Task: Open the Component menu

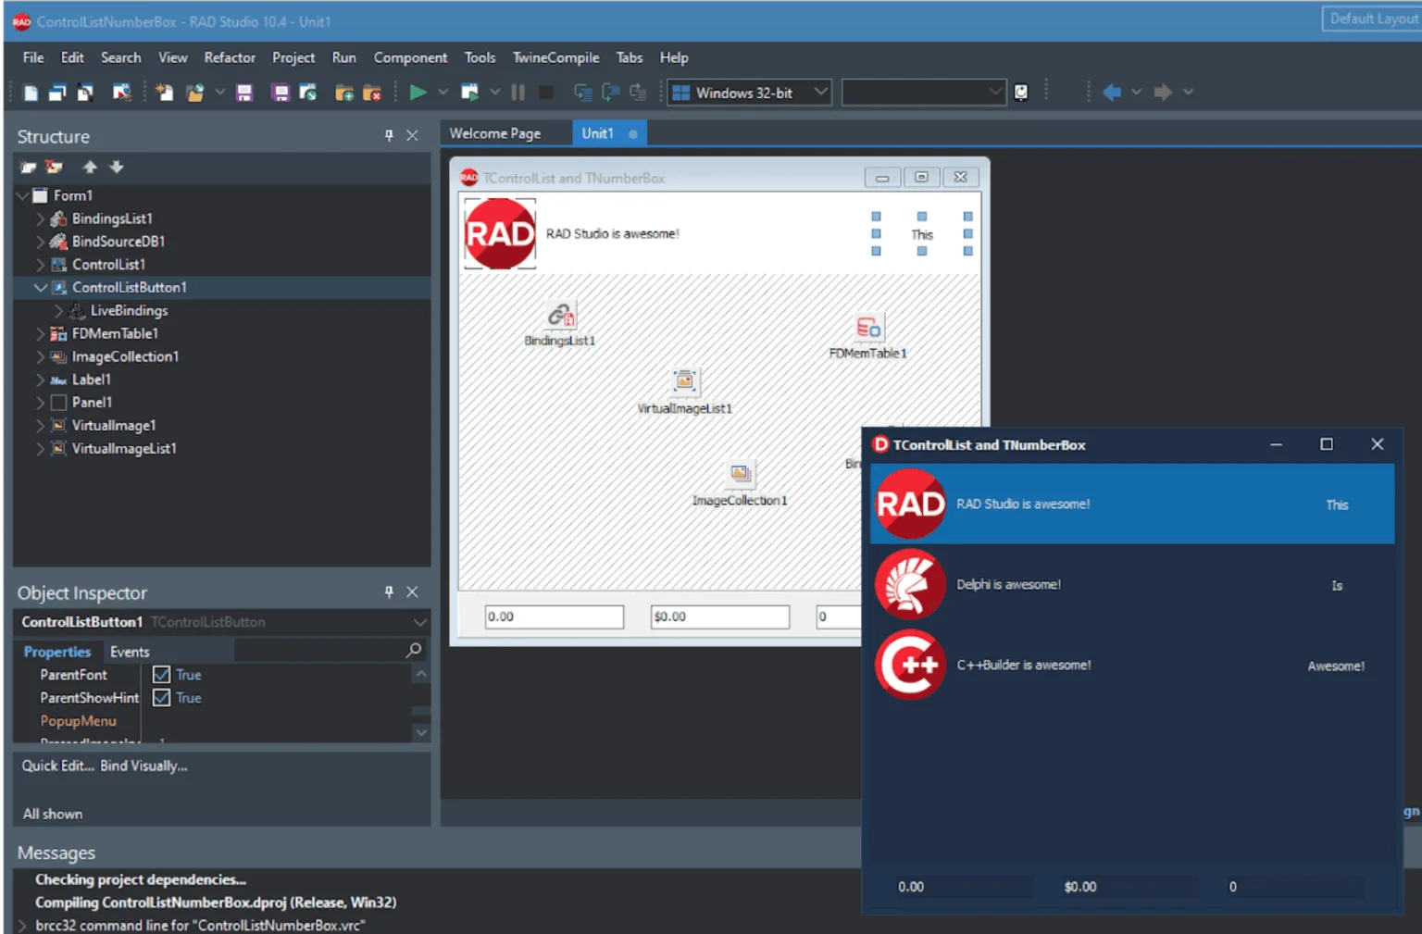Action: pyautogui.click(x=410, y=57)
